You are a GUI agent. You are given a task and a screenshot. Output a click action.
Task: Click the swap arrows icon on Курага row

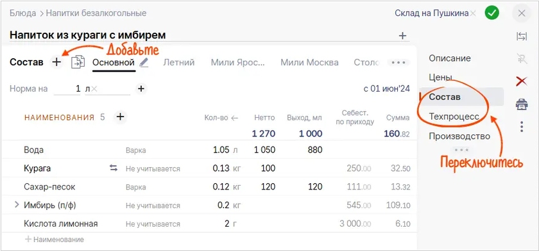click(114, 168)
